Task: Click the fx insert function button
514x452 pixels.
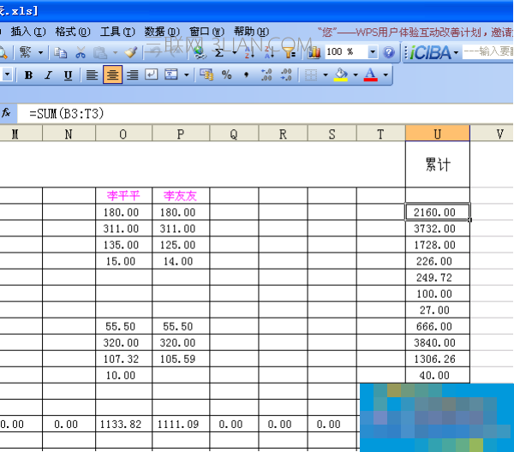Action: [6, 113]
